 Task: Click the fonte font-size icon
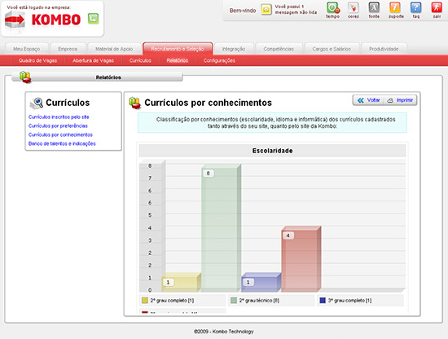pyautogui.click(x=374, y=7)
